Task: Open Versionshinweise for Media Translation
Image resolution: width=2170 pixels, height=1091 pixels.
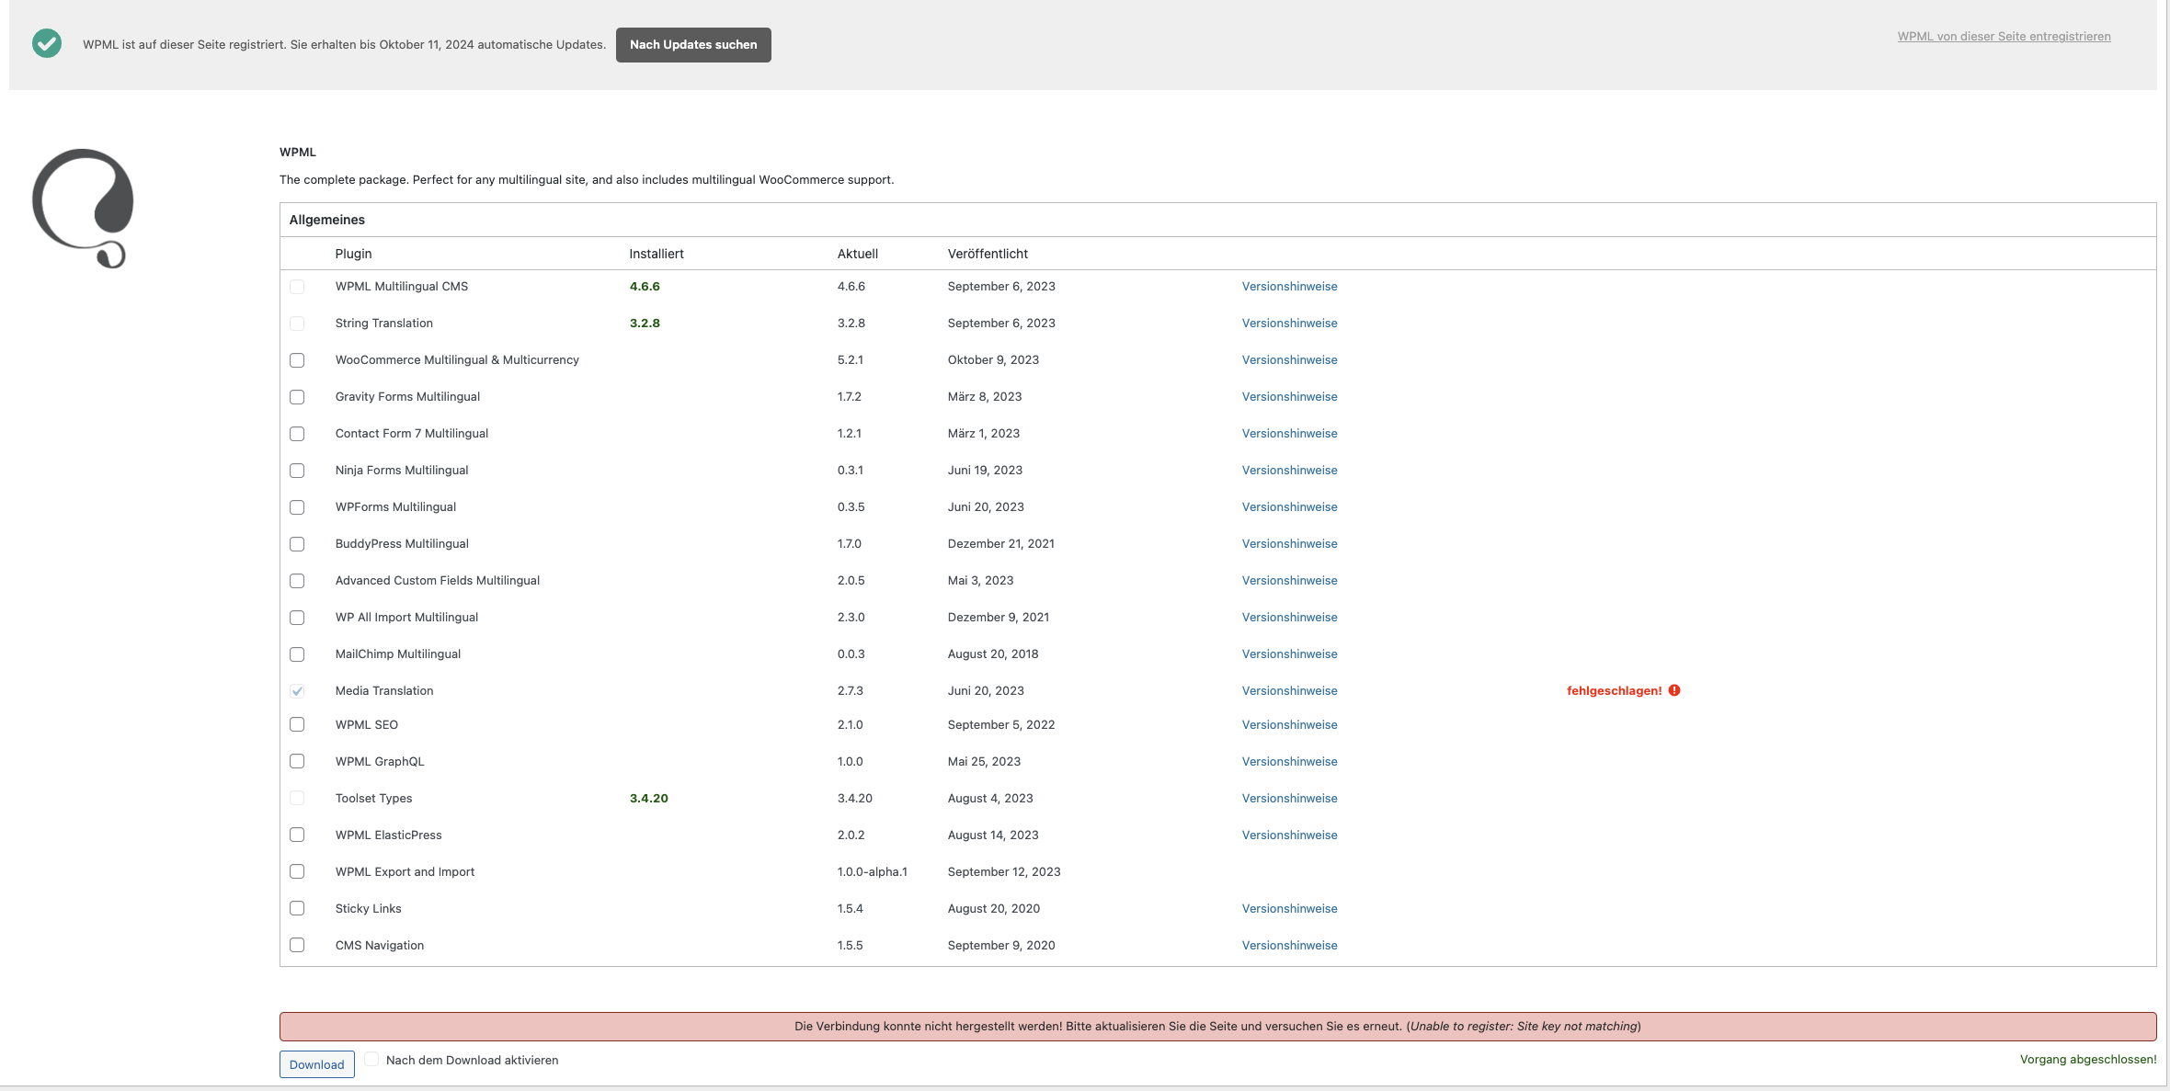Action: [x=1289, y=691]
